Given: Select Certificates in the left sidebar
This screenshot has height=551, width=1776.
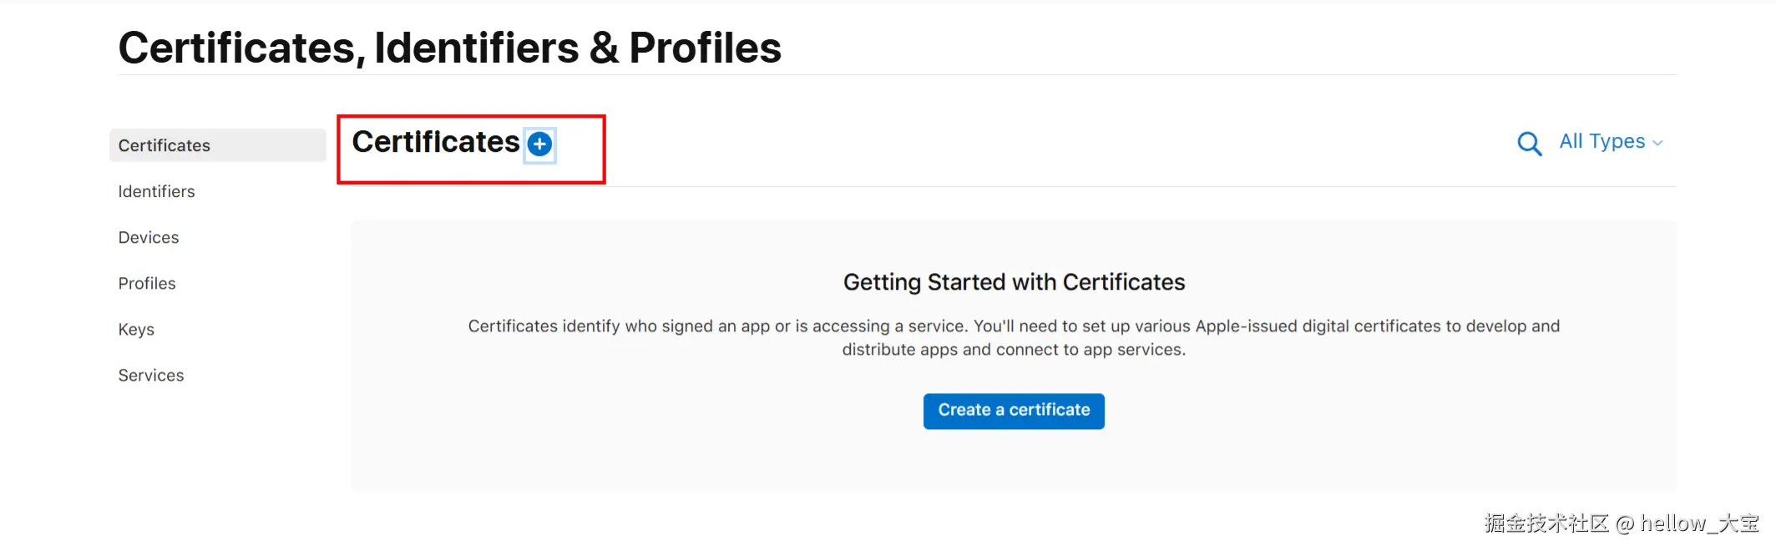Looking at the screenshot, I should click(x=164, y=145).
